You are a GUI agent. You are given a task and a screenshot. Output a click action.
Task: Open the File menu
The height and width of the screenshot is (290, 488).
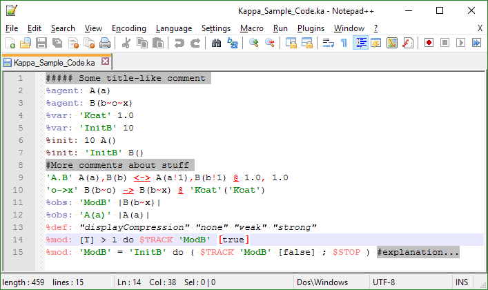click(12, 28)
